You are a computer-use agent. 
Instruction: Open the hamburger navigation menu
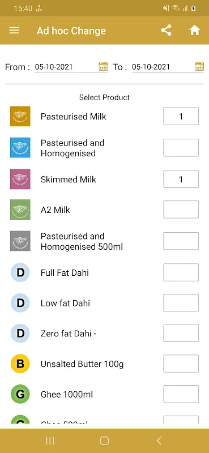14,31
